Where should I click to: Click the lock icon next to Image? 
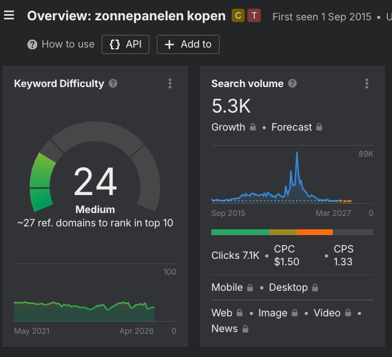coord(295,313)
